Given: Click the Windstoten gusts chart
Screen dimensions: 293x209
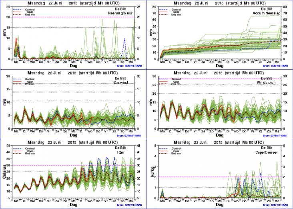Looking at the screenshot, I should pyautogui.click(x=219, y=106).
